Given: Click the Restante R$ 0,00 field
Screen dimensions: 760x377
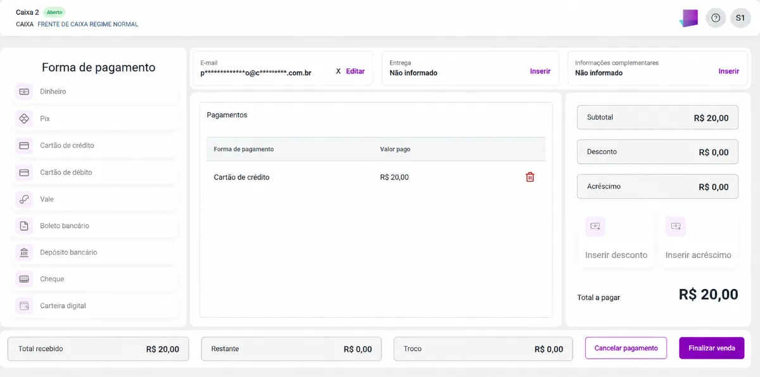Looking at the screenshot, I should pos(291,348).
